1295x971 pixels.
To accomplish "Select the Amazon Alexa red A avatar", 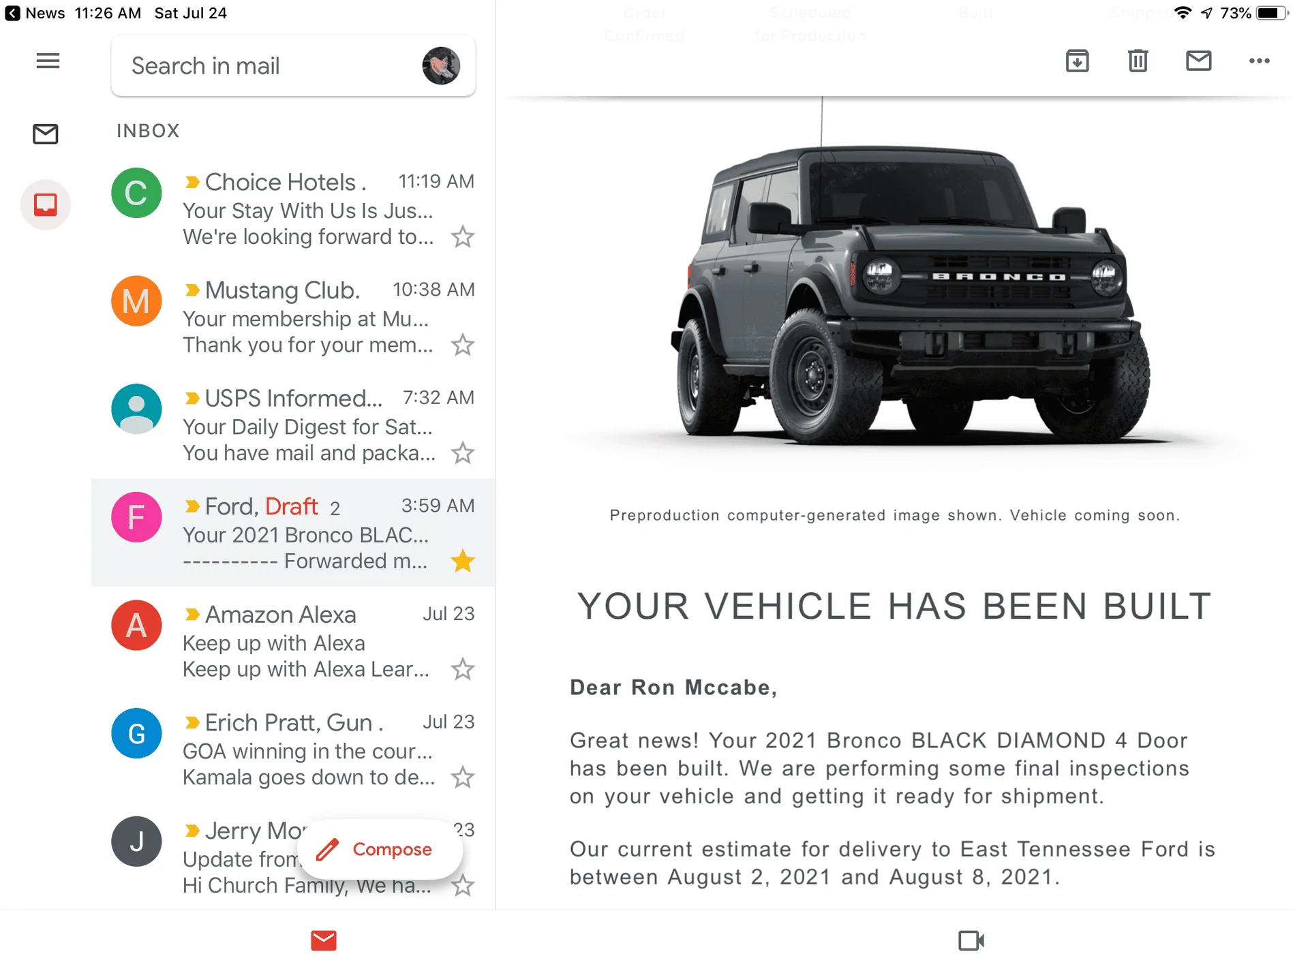I will pyautogui.click(x=136, y=625).
